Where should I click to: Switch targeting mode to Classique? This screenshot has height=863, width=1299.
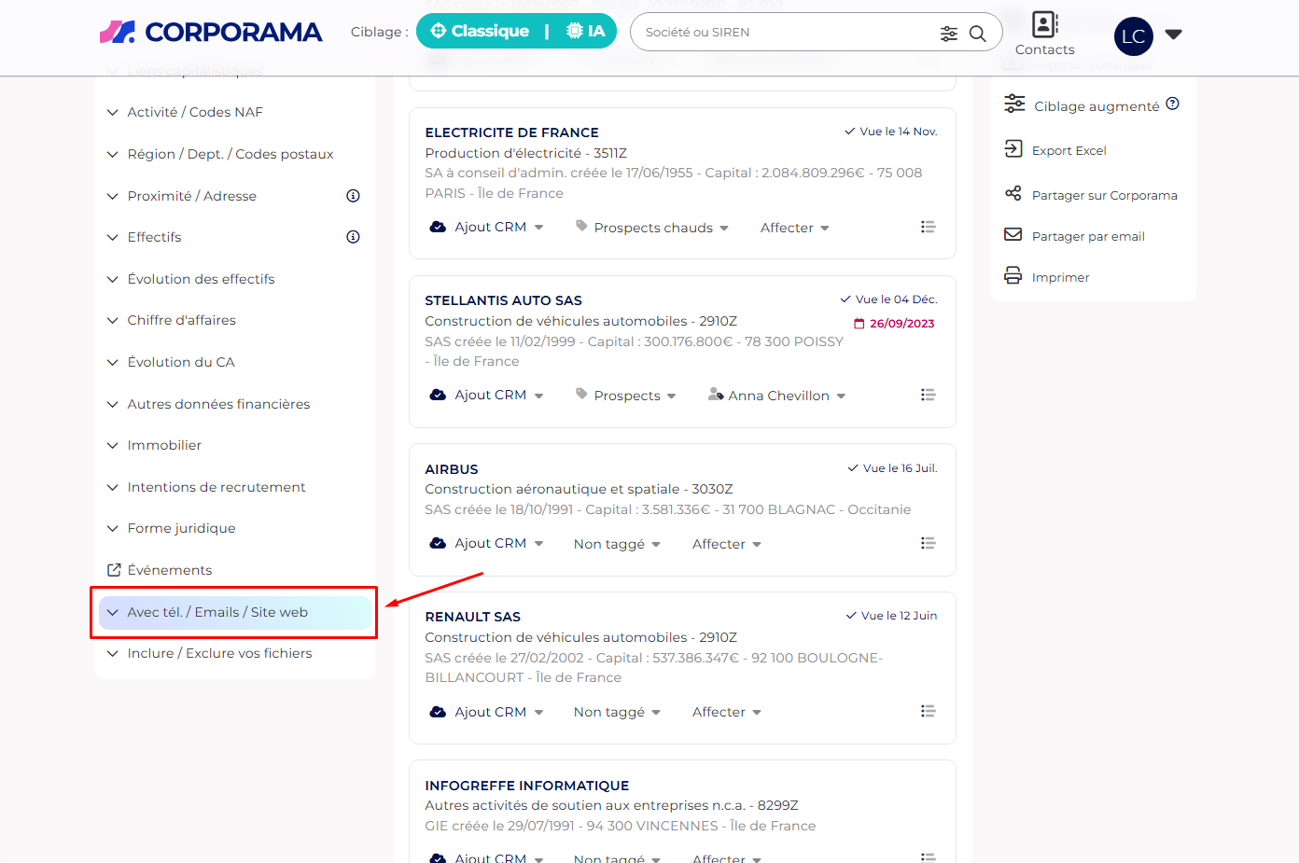(480, 32)
